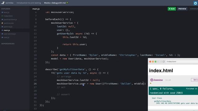Click the Jasmine logo in preview
Screen dimensions: 198x111
[x=157, y=80]
